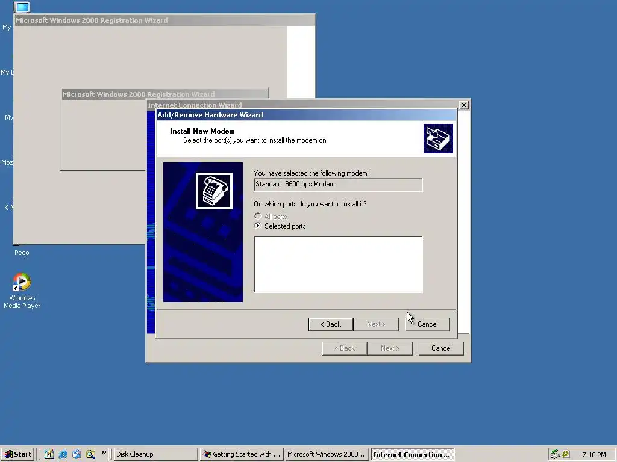
Task: Close the Internet Connection Wizard window
Action: [464, 105]
